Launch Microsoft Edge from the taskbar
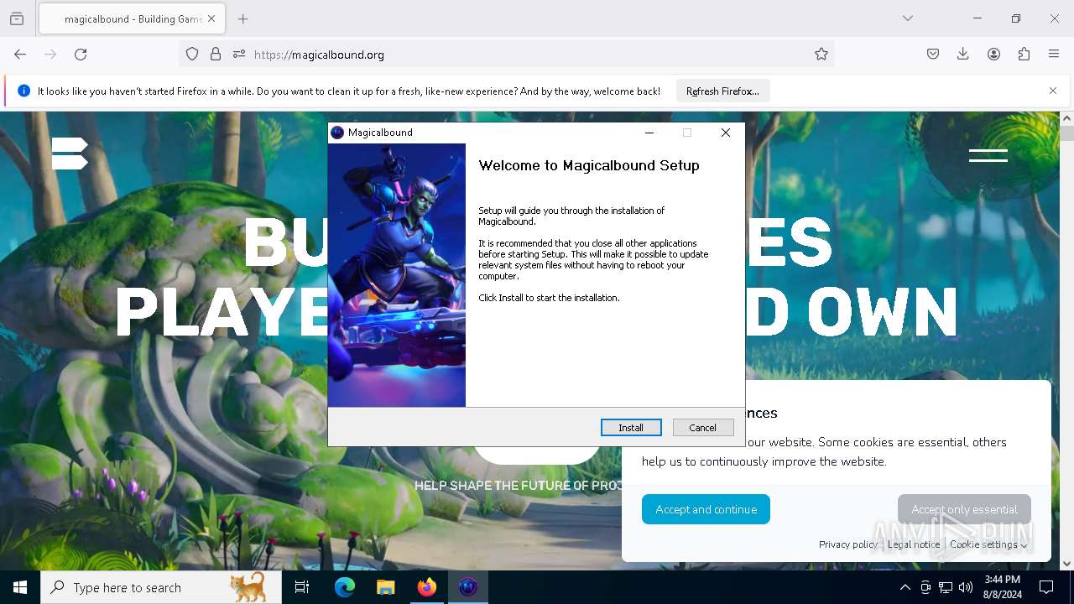The height and width of the screenshot is (604, 1074). [x=345, y=587]
